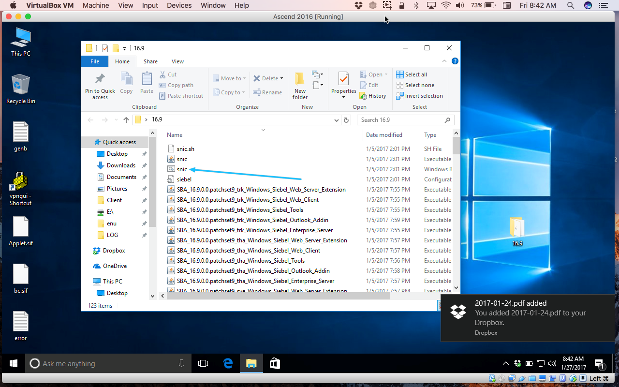Select This PC in navigation pane
The image size is (619, 387).
(x=112, y=282)
